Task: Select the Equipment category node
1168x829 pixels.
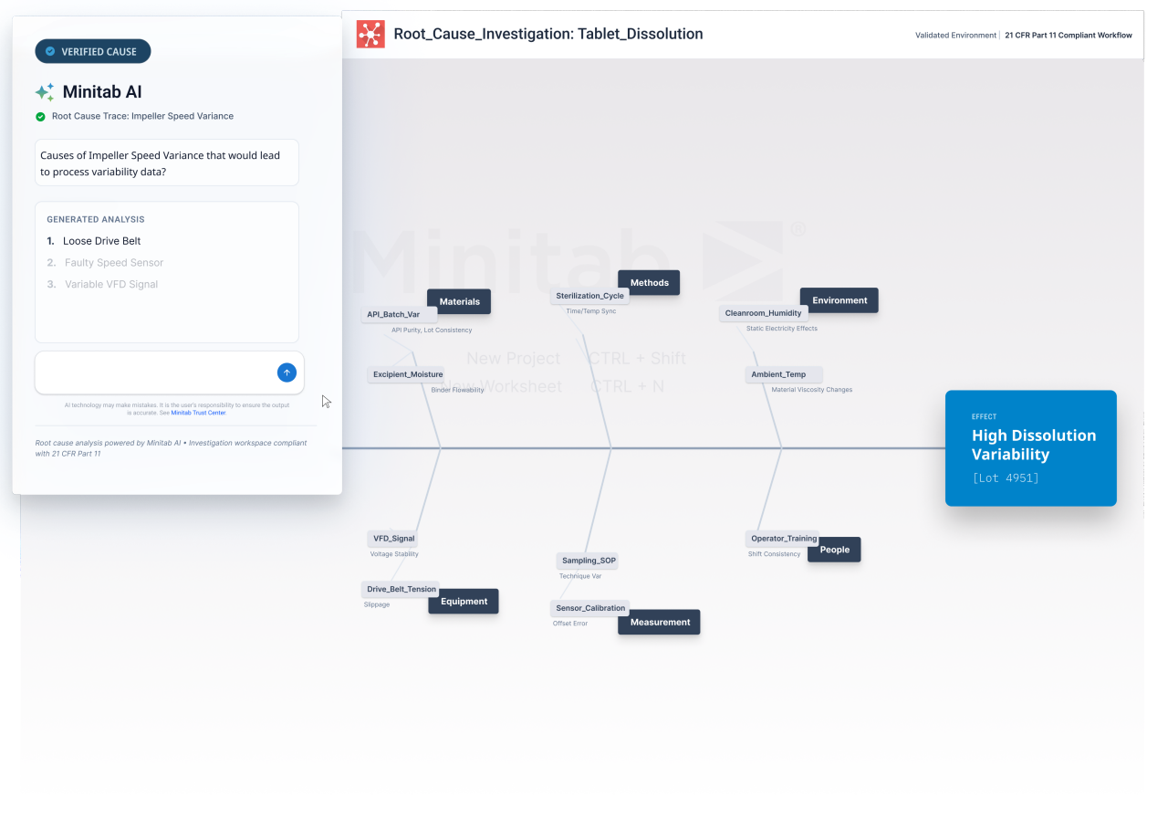Action: pos(464,602)
